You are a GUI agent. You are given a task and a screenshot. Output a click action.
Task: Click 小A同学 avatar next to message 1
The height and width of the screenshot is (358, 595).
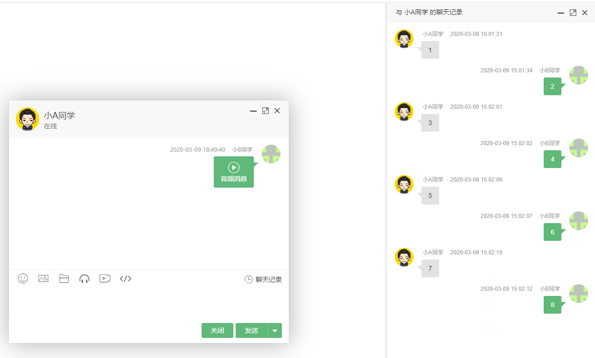(404, 39)
